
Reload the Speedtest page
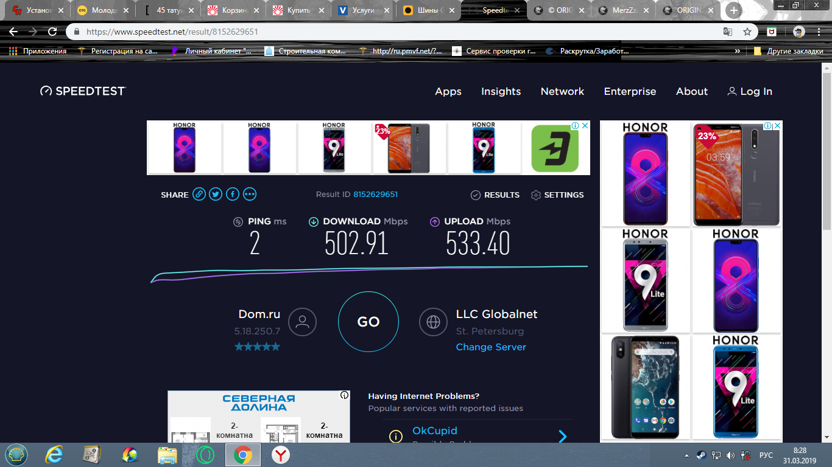pyautogui.click(x=53, y=32)
